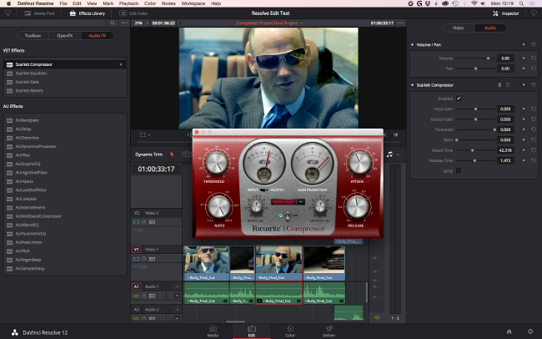Choose AUBandpass effect
This screenshot has height=339, width=542.
(x=65, y=120)
